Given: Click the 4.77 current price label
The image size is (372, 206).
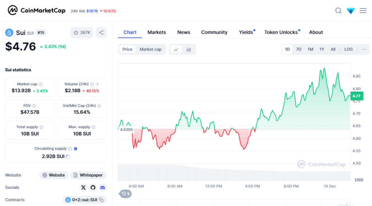Looking at the screenshot, I should [357, 96].
